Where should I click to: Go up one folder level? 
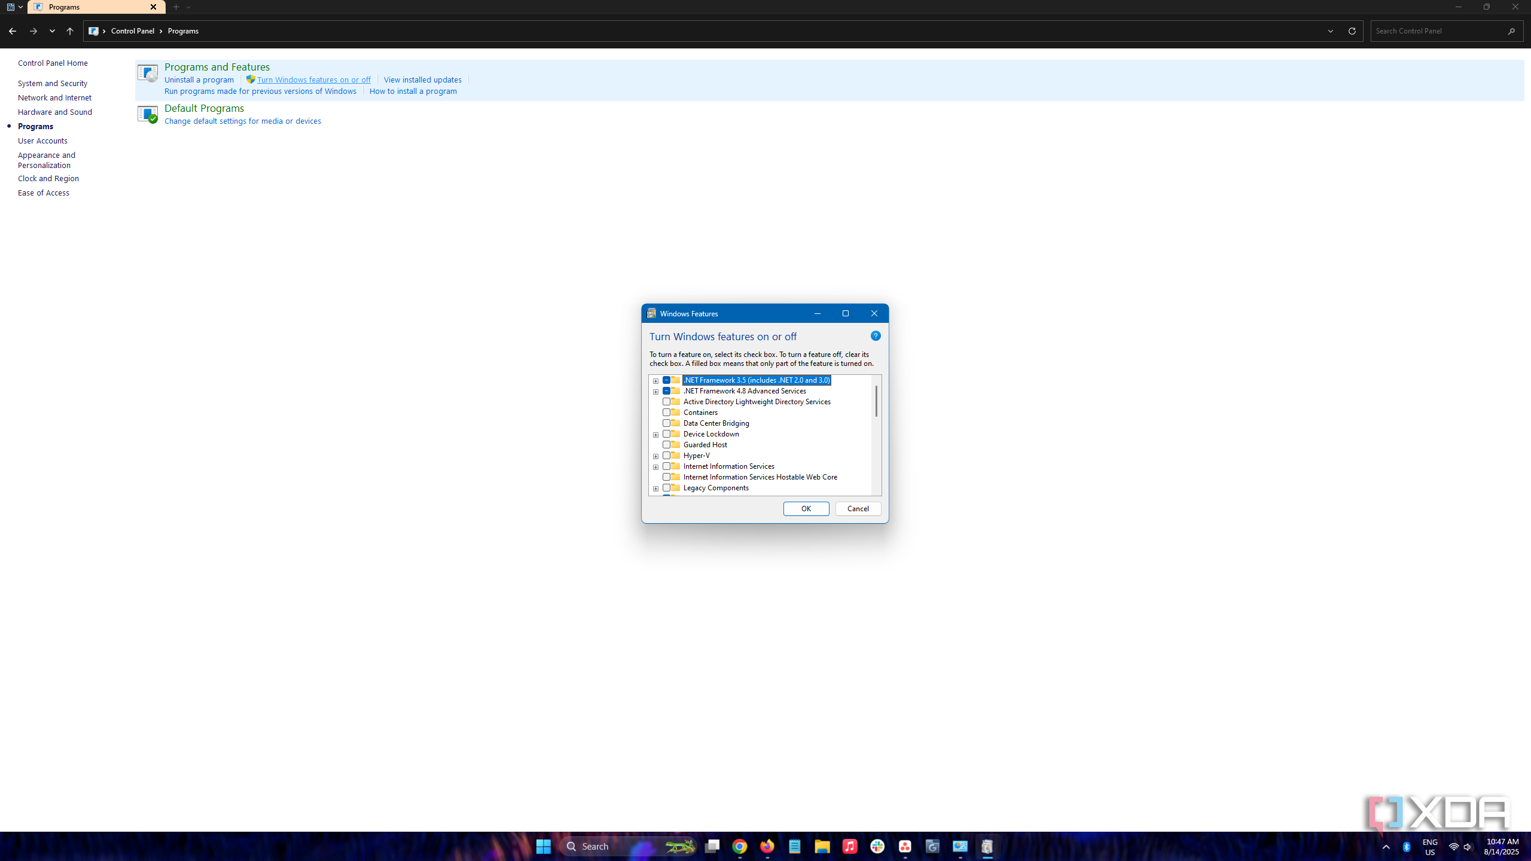point(70,31)
